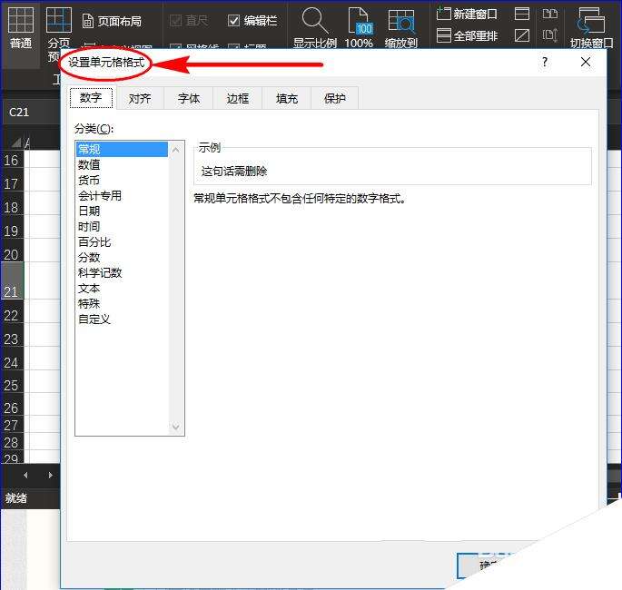Select Date category (日期)

(122, 211)
